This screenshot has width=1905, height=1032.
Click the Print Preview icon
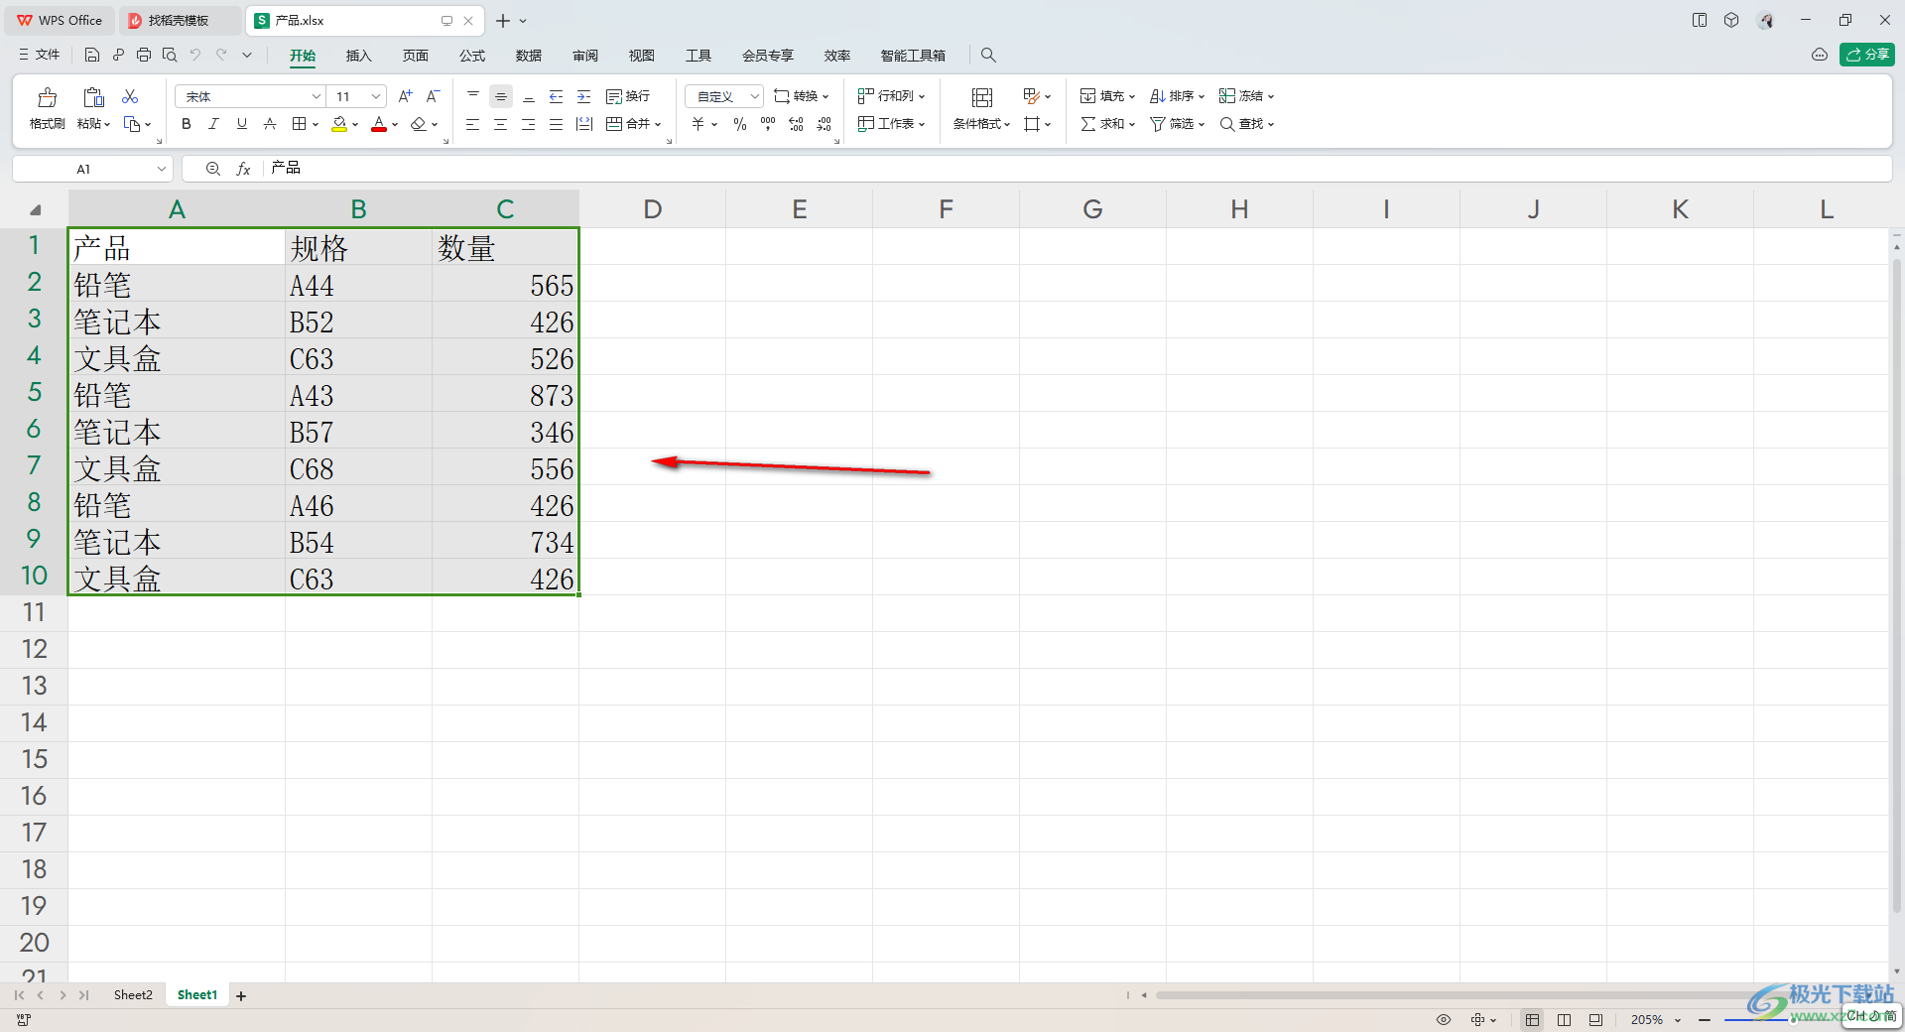coord(170,55)
